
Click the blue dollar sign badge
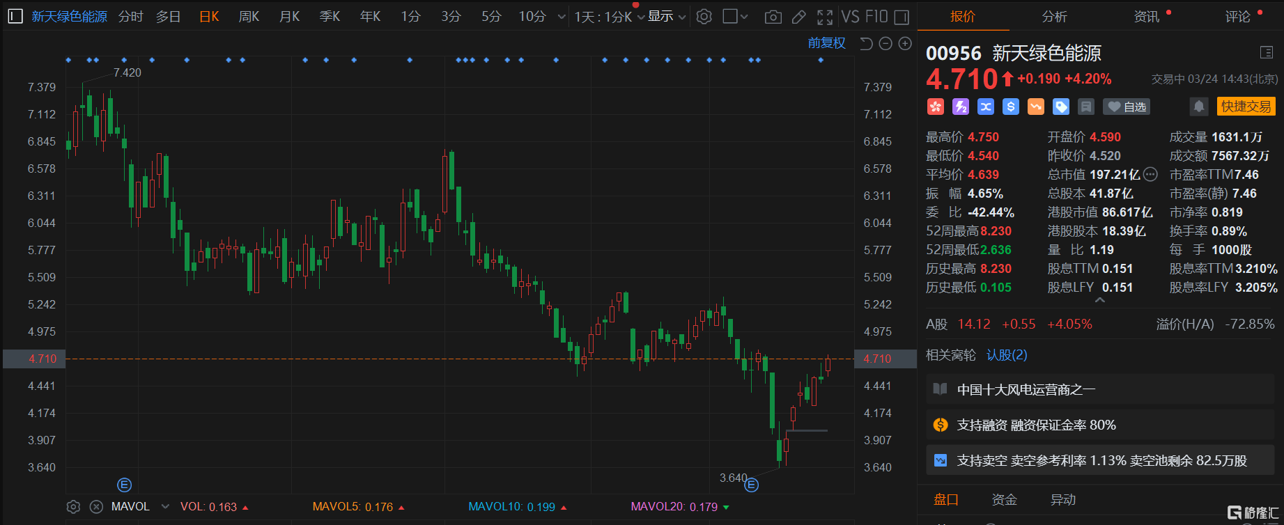[x=1011, y=107]
